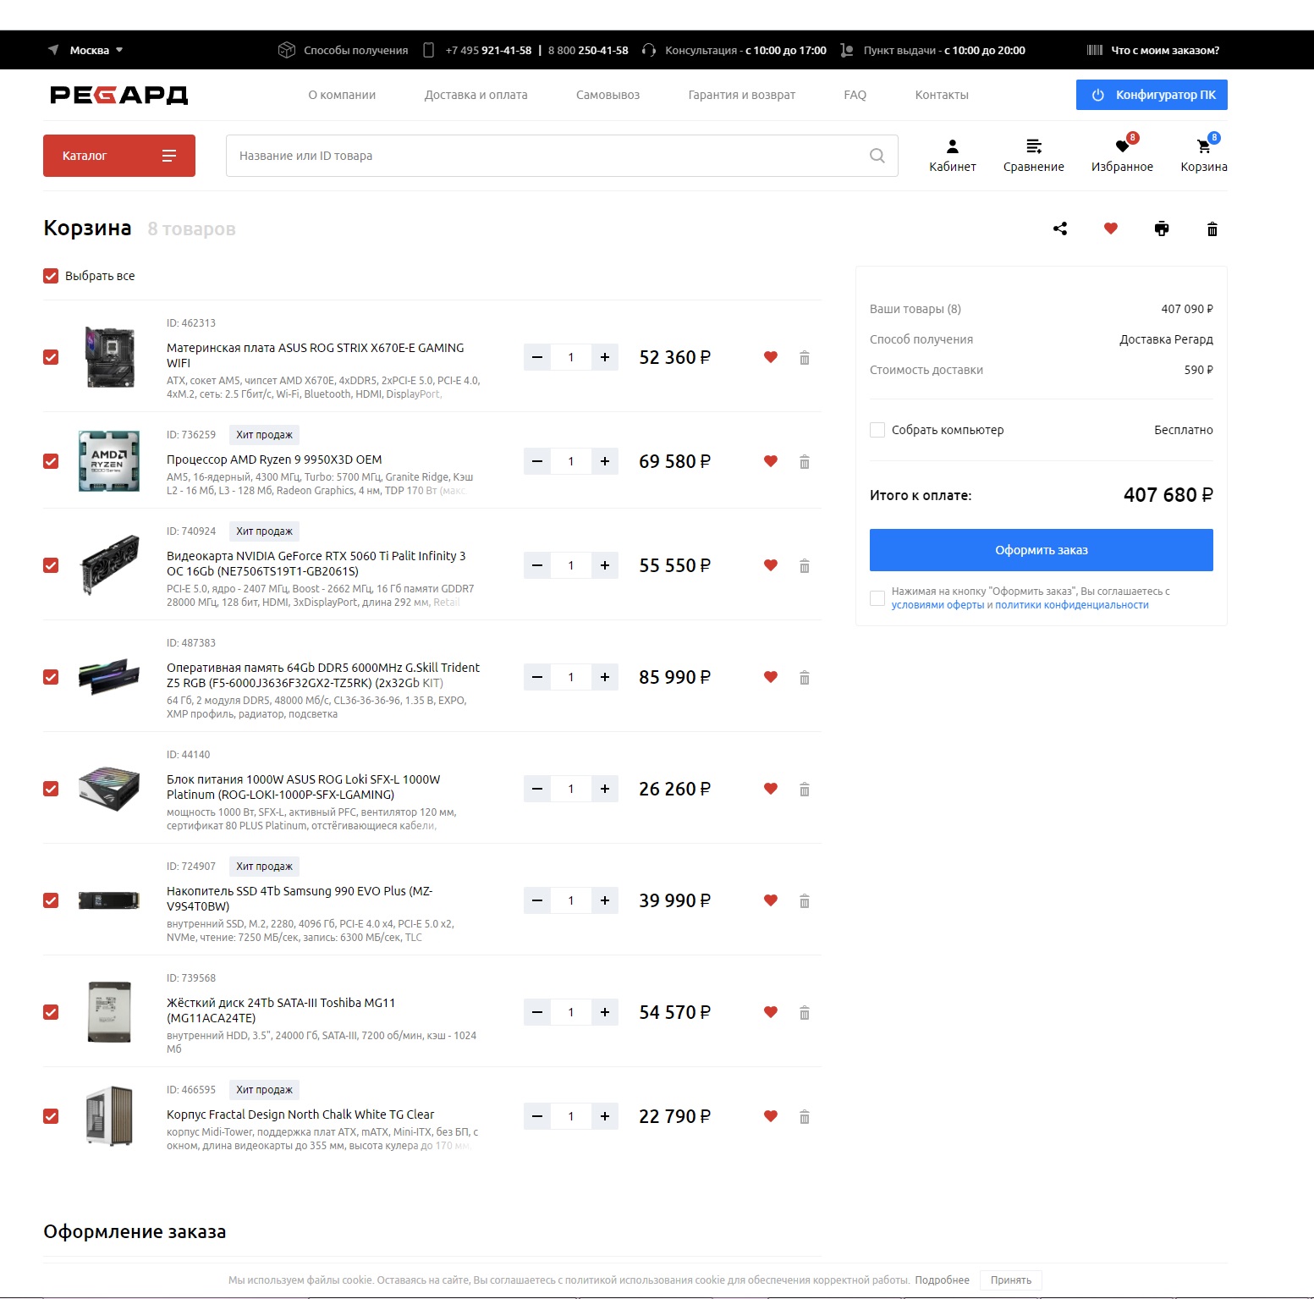Image resolution: width=1314 pixels, height=1299 pixels.
Task: Open the Способы получения link
Action: 343,50
